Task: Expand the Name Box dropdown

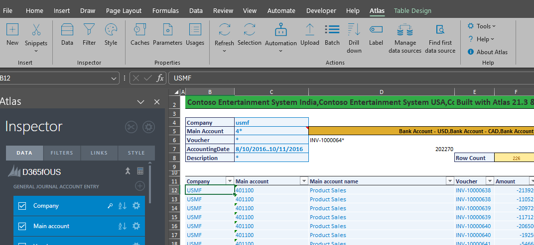Action: 114,79
